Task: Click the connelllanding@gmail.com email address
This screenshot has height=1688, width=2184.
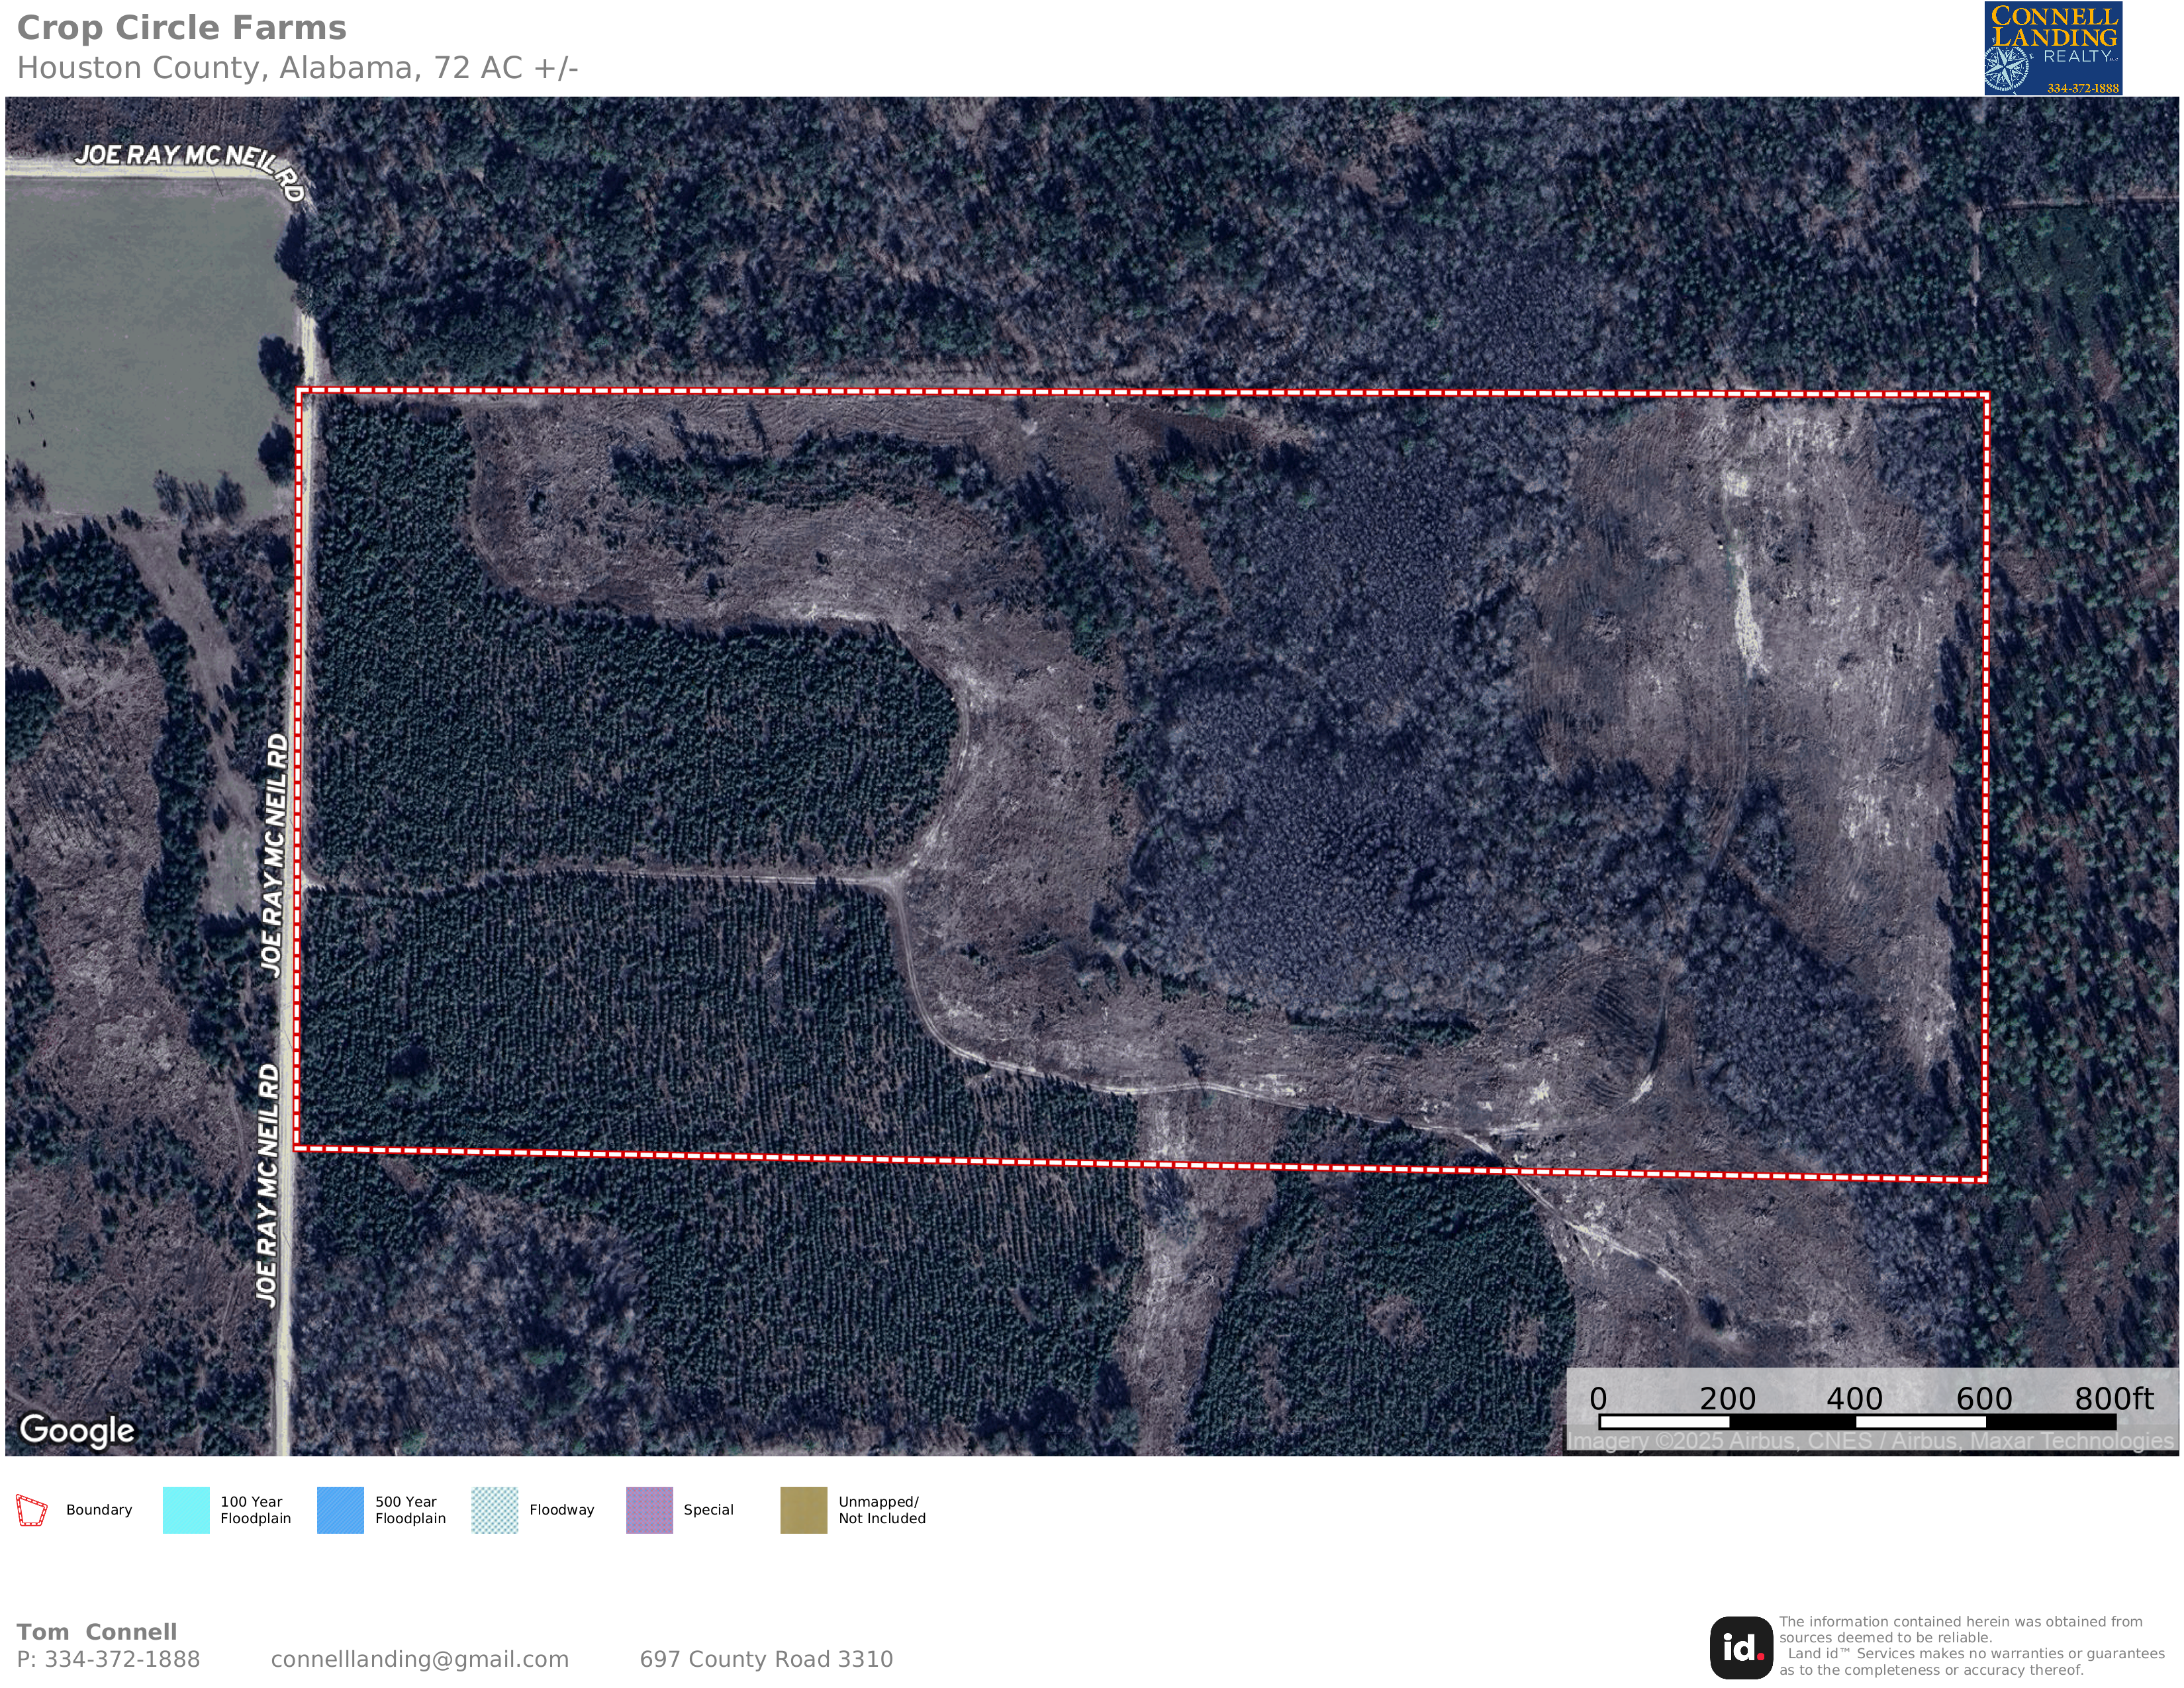Action: (419, 1659)
